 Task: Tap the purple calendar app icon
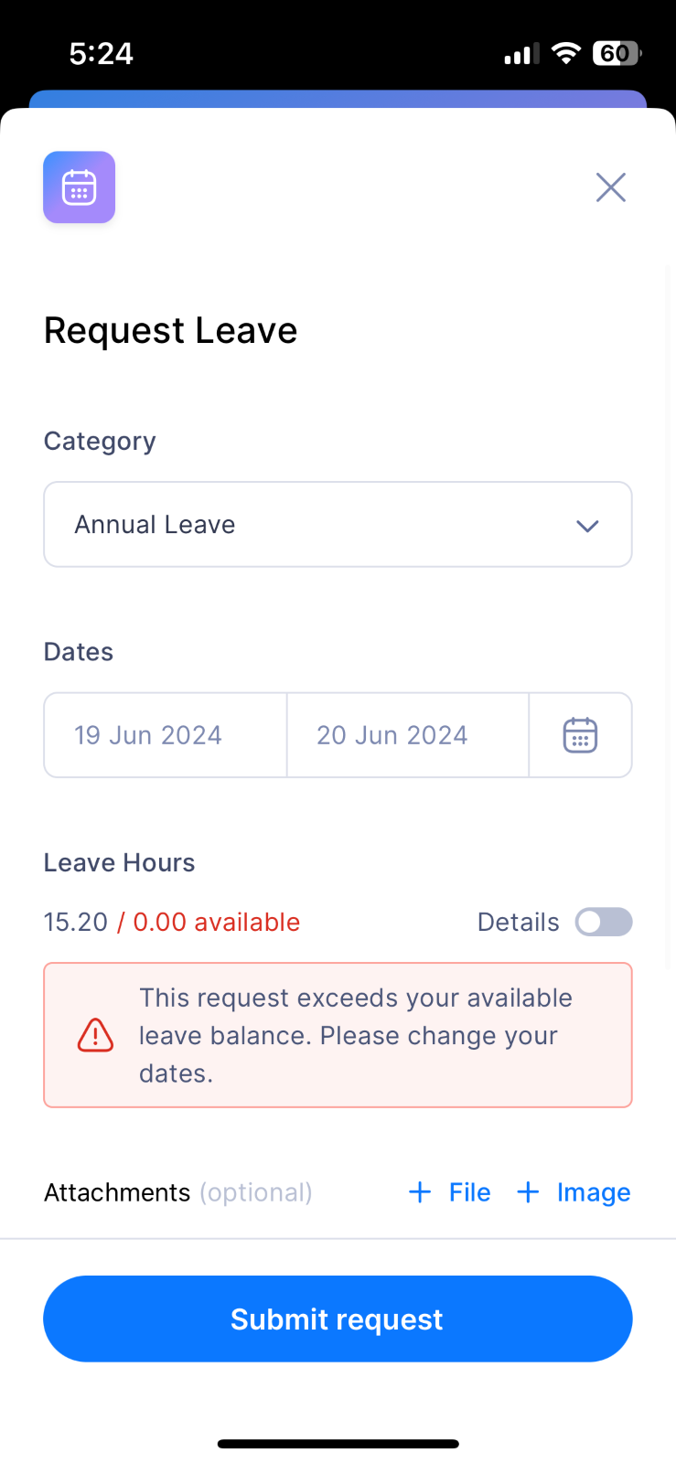click(x=80, y=187)
